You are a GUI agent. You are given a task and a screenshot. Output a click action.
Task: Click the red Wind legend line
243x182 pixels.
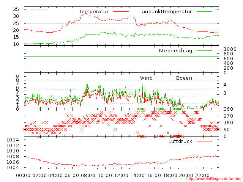(x=165, y=78)
